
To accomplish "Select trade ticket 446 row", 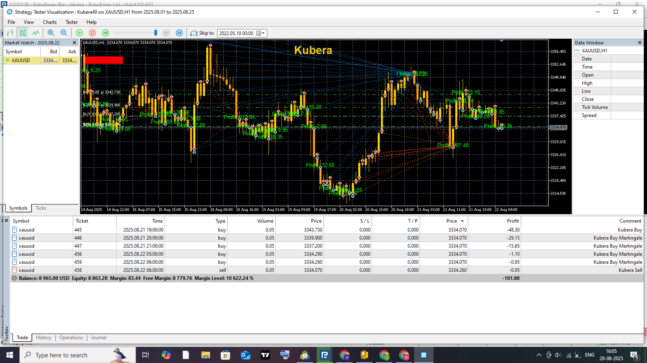I will pos(327,238).
